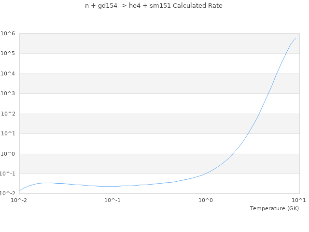Click the 10^1 y-axis tick label
309x232 pixels.
(8, 133)
